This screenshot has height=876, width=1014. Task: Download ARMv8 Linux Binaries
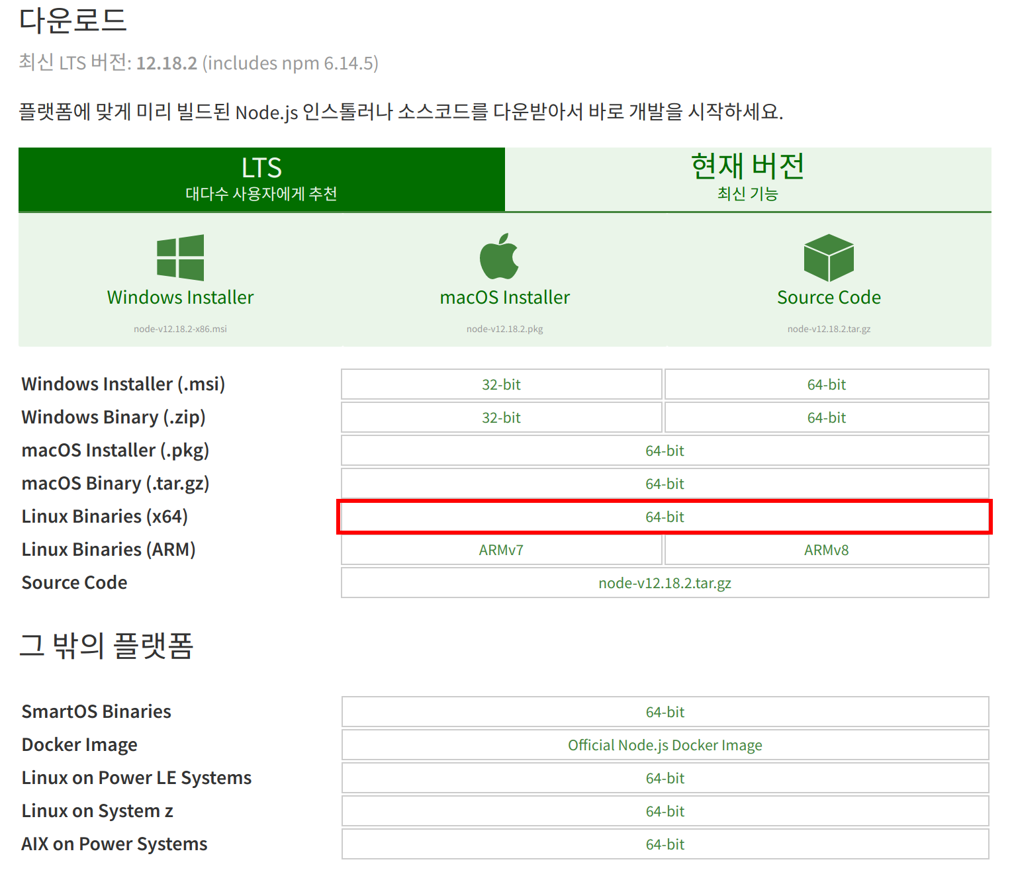point(827,550)
